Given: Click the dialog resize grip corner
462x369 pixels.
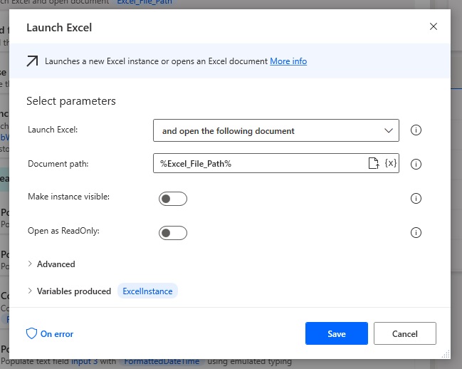Looking at the screenshot, I should coord(446,354).
